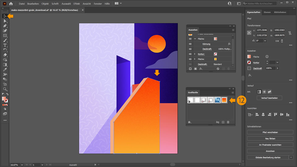Click the Rotate tool

[x=5, y=50]
